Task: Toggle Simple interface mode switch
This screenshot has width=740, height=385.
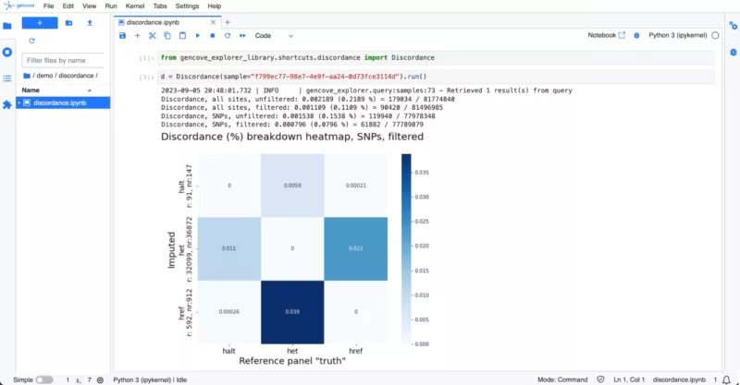Action: coord(43,379)
